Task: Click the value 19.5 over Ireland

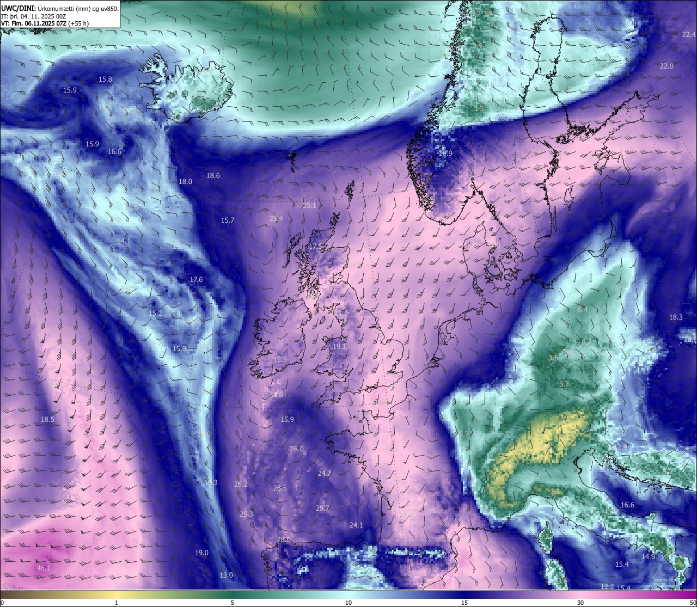Action: tap(280, 360)
